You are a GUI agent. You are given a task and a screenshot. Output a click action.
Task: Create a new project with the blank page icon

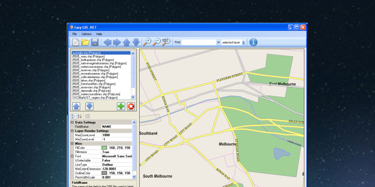(x=75, y=42)
